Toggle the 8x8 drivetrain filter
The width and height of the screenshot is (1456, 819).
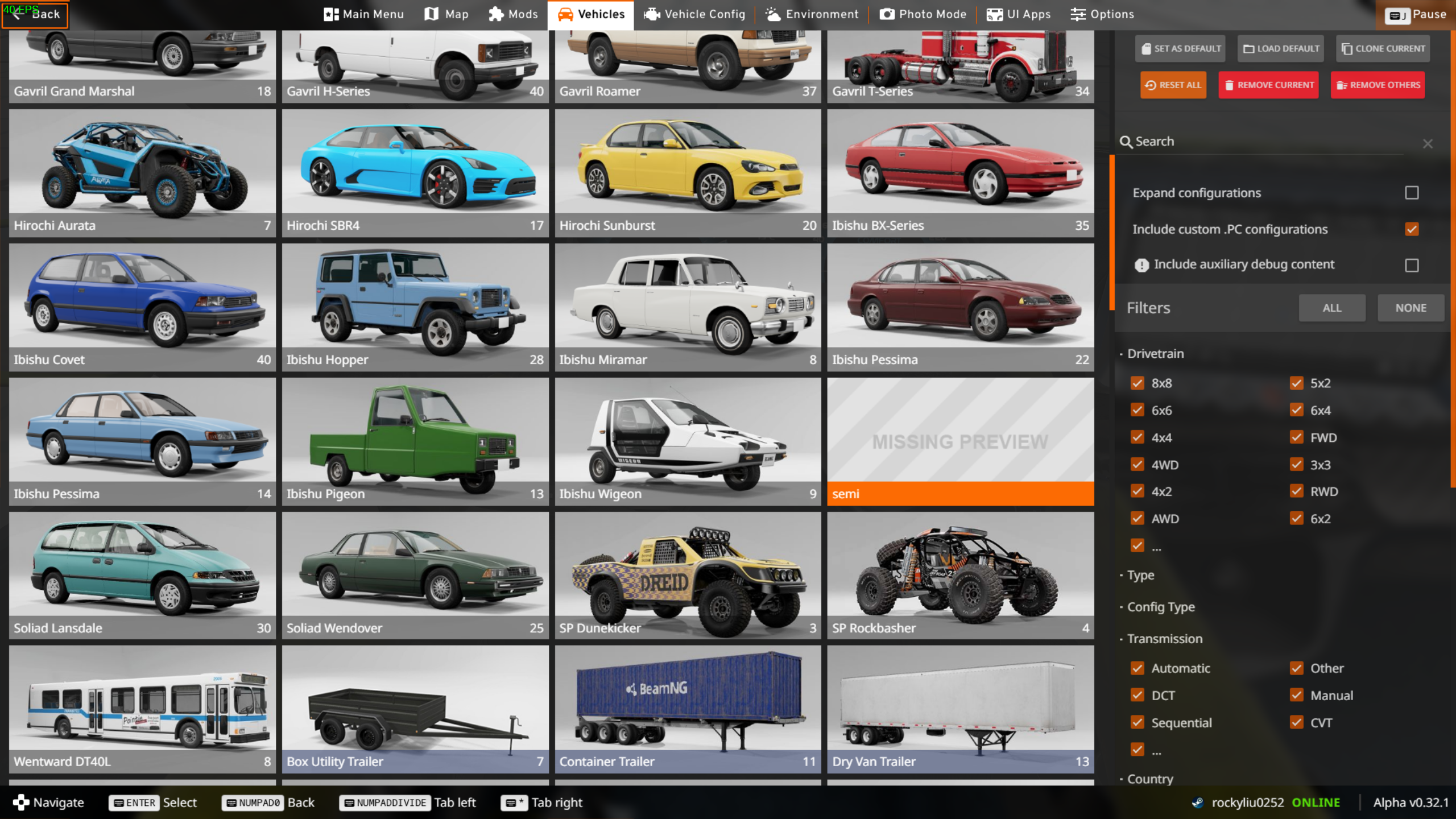(1137, 383)
